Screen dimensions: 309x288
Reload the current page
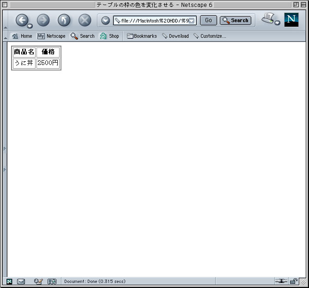[64, 20]
